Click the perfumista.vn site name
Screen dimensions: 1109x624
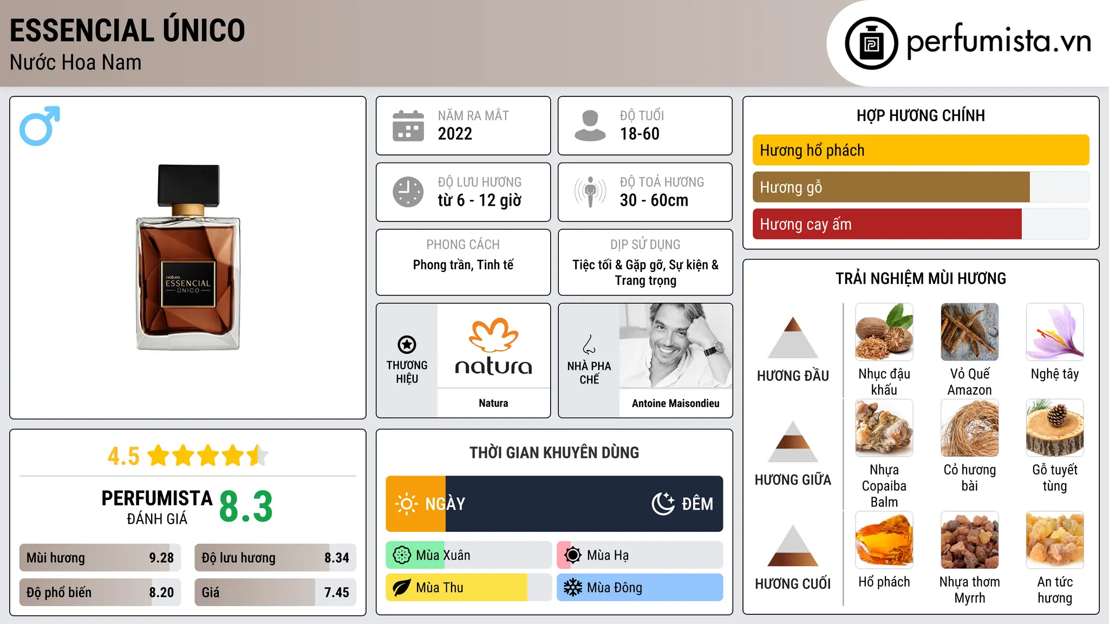point(999,41)
